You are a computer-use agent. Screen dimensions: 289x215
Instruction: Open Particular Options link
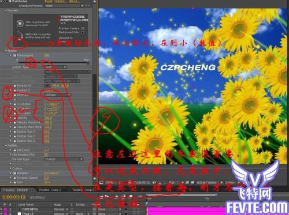tap(60, 1)
